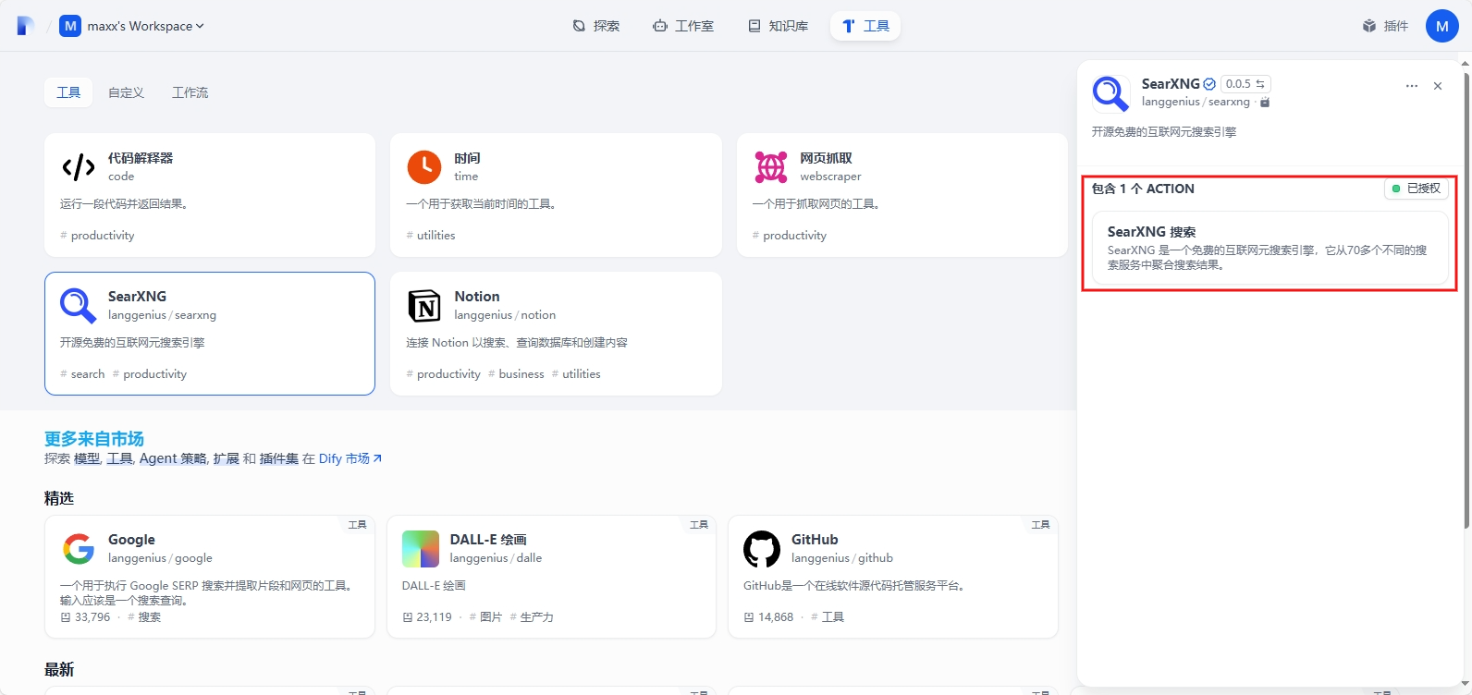Click the business tag on Notion card
The width and height of the screenshot is (1472, 695).
click(x=516, y=374)
